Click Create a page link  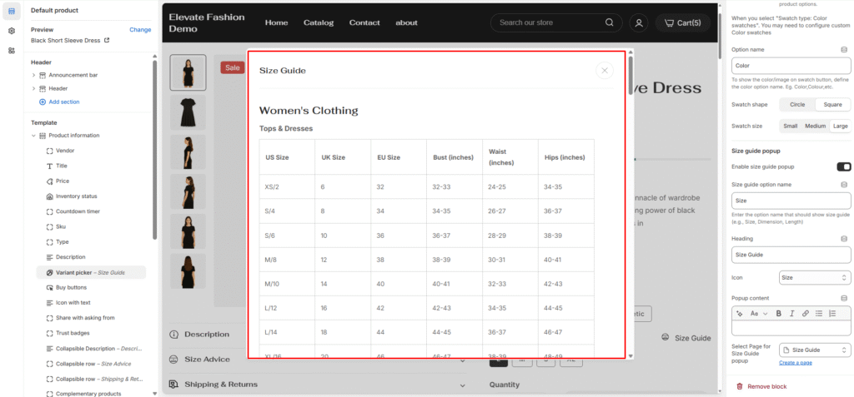point(795,363)
